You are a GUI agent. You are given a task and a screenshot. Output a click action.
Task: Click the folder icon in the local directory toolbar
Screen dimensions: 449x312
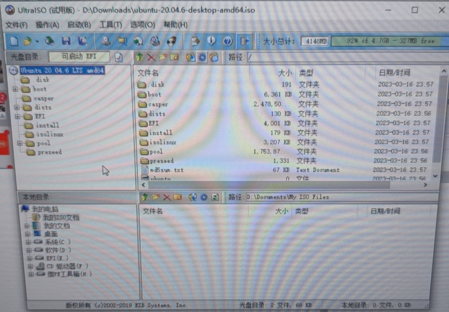point(156,197)
